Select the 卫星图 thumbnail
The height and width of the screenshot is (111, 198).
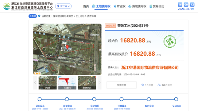(48, 83)
